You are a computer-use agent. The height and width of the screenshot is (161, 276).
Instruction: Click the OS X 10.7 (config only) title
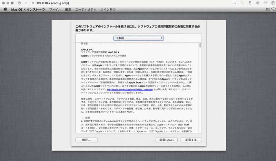[53, 3]
